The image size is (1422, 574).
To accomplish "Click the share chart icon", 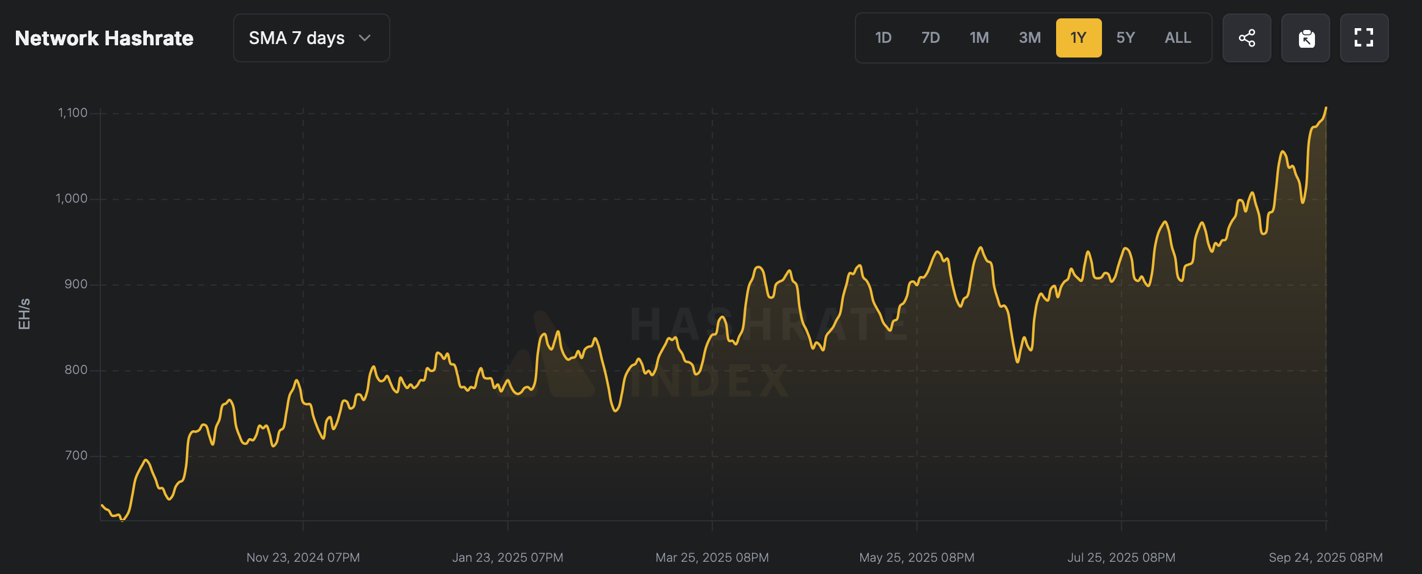I will pyautogui.click(x=1246, y=38).
